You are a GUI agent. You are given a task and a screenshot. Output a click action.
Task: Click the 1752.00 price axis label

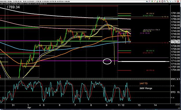pos(175,22)
